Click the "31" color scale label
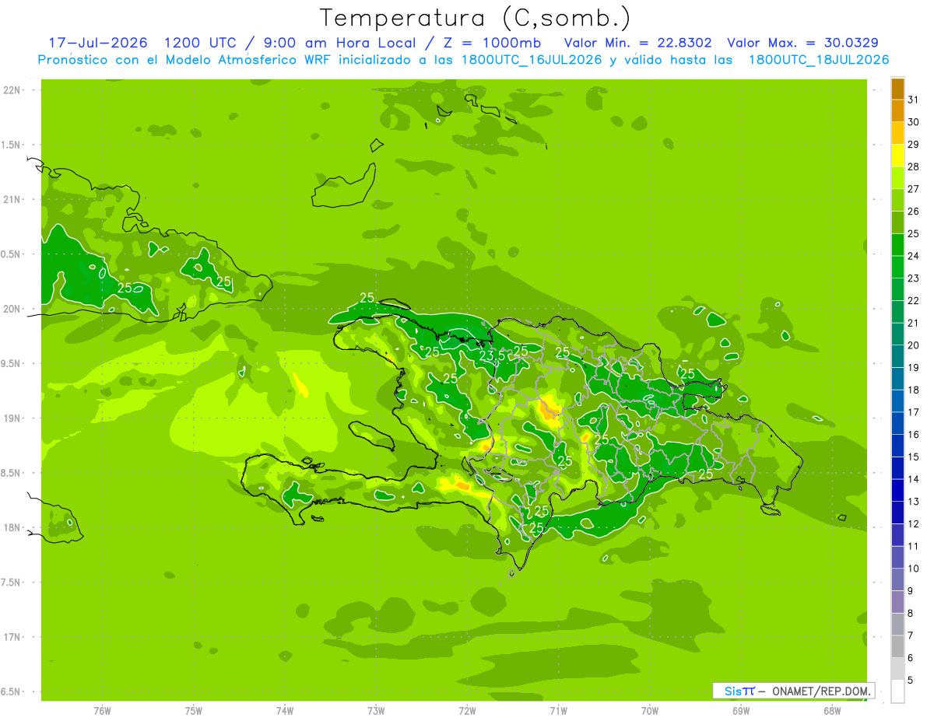The image size is (934, 721). [x=914, y=99]
